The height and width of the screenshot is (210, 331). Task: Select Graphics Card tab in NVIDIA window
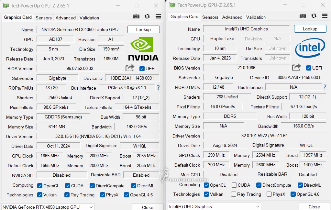point(18,17)
